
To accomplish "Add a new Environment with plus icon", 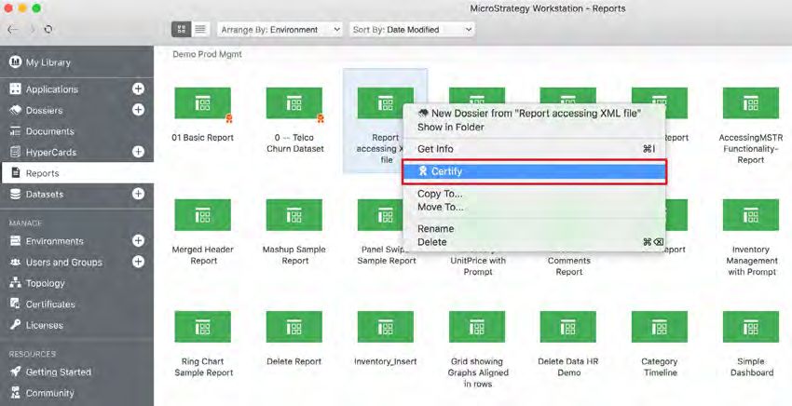I will [138, 240].
